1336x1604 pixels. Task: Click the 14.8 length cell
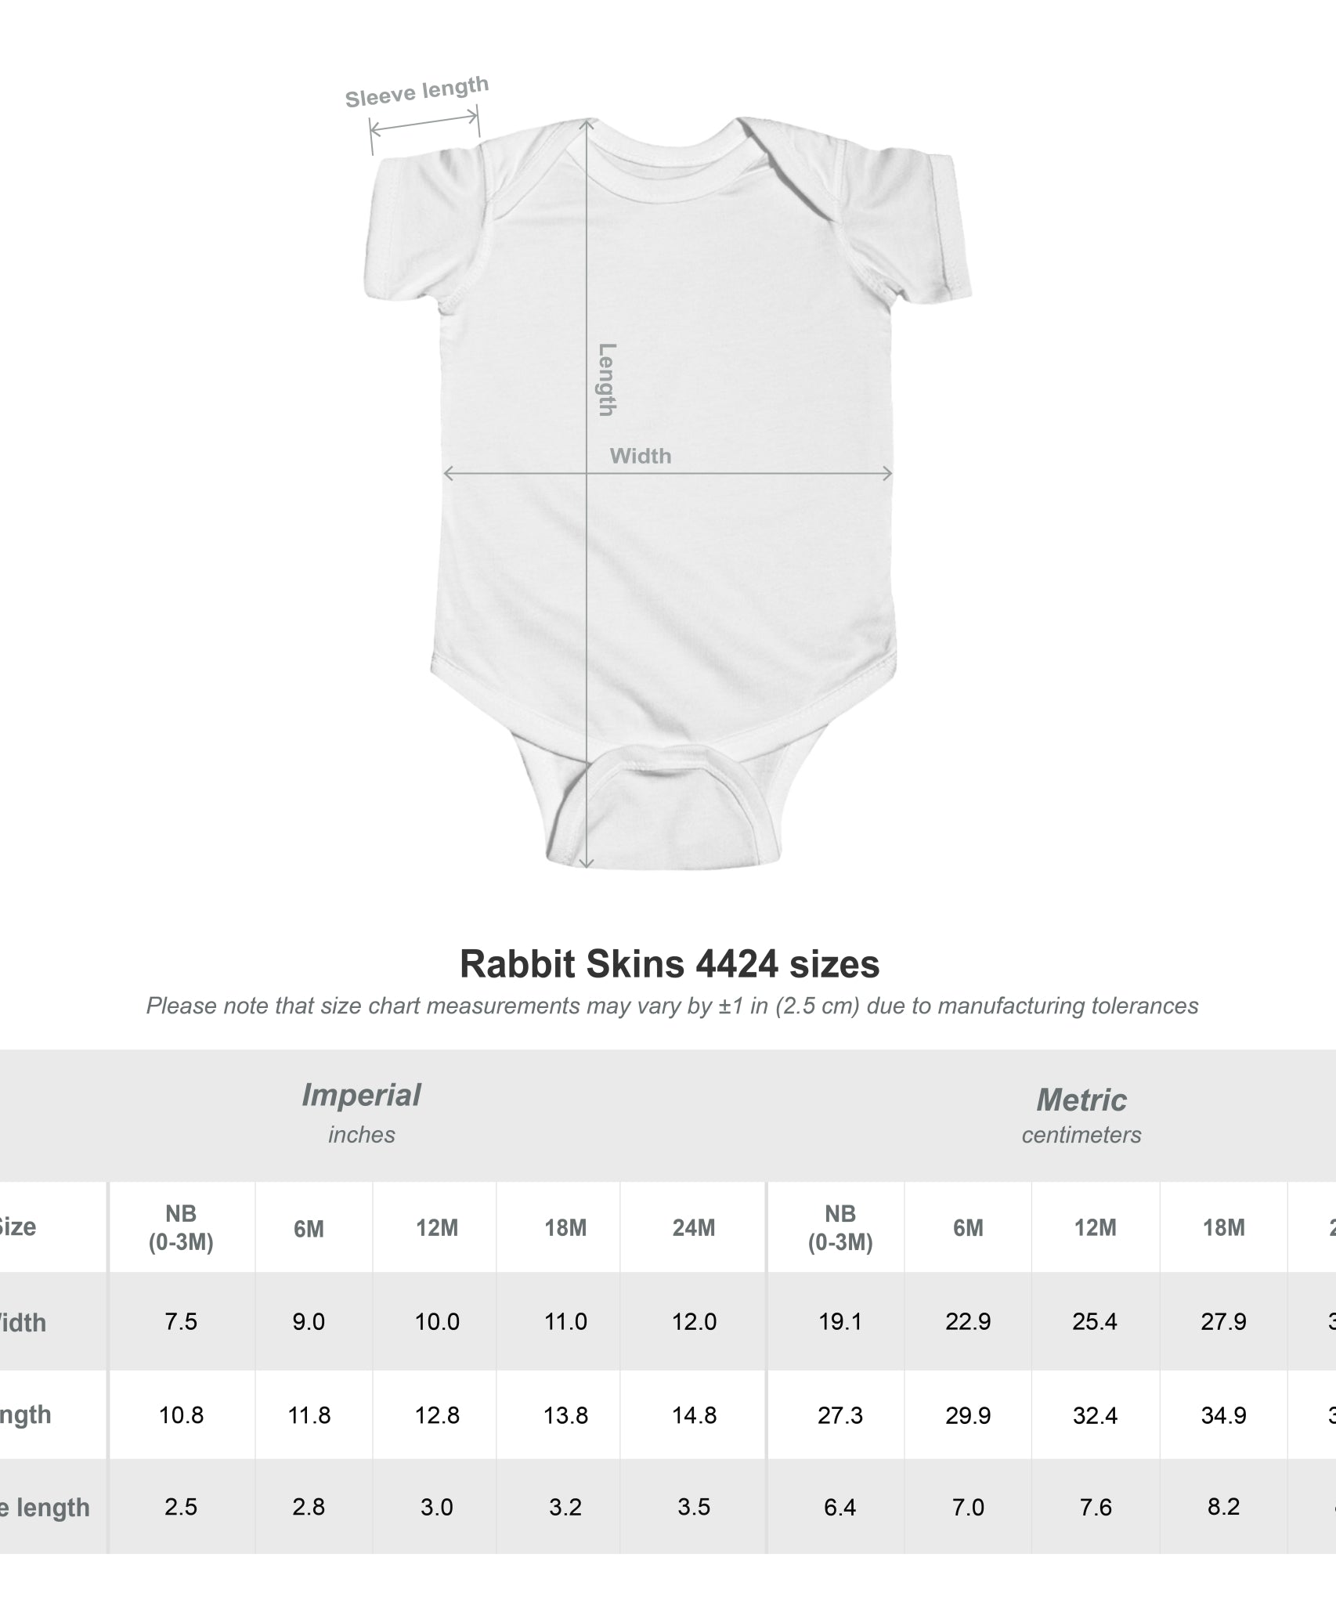tap(694, 1415)
